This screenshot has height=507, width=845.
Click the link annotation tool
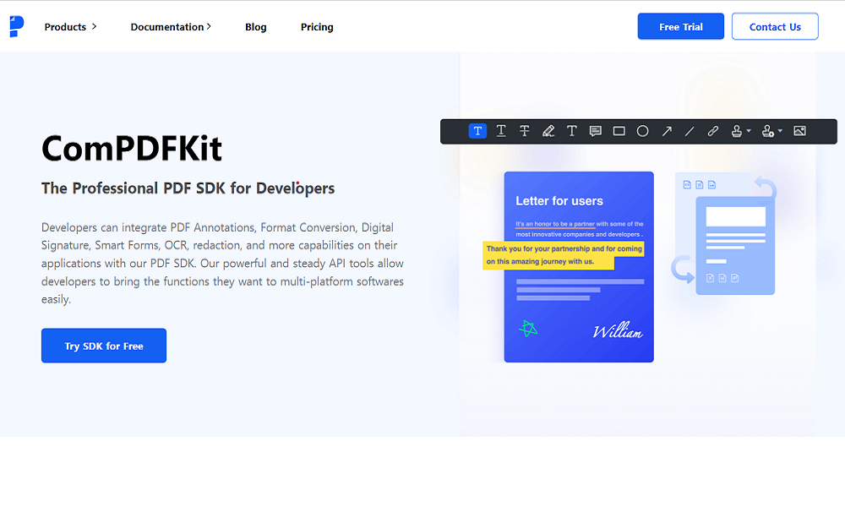(713, 131)
